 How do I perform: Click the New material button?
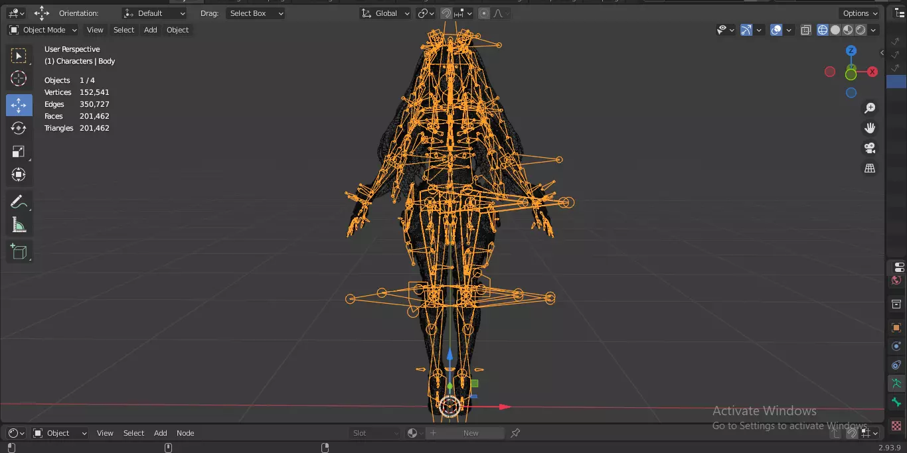(465, 433)
